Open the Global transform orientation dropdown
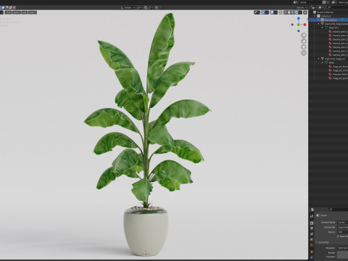The width and height of the screenshot is (348, 261). (x=128, y=7)
